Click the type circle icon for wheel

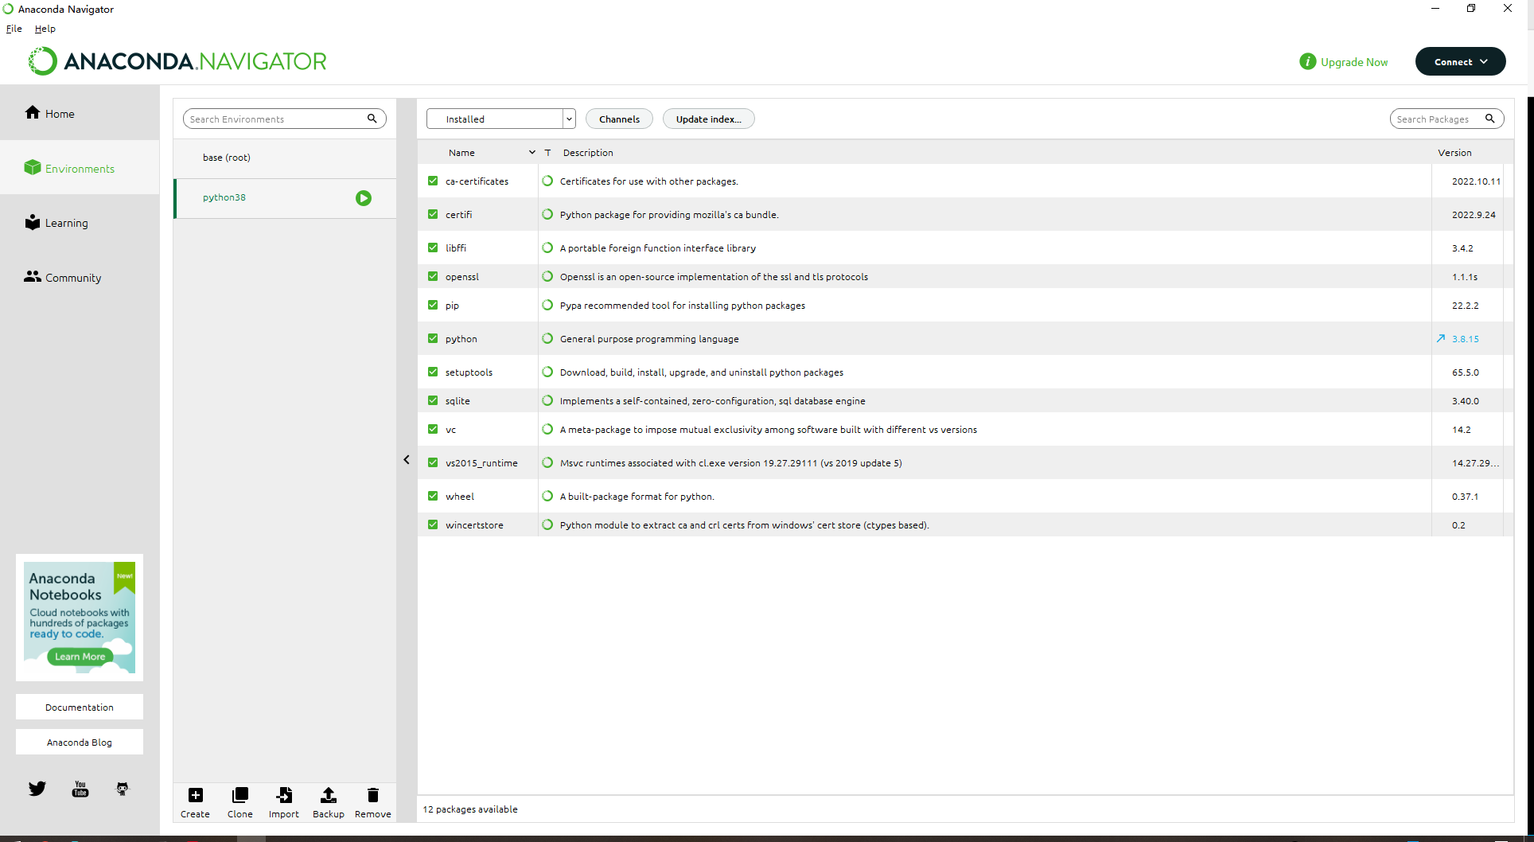click(547, 496)
